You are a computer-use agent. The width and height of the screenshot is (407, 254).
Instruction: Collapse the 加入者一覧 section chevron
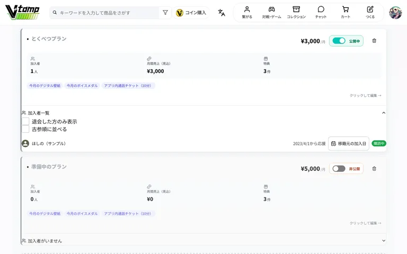pos(384,113)
